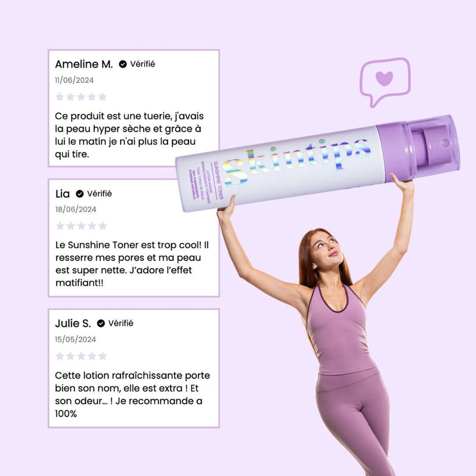Click the heart inside the speech bubble
The height and width of the screenshot is (476, 476).
coord(384,79)
